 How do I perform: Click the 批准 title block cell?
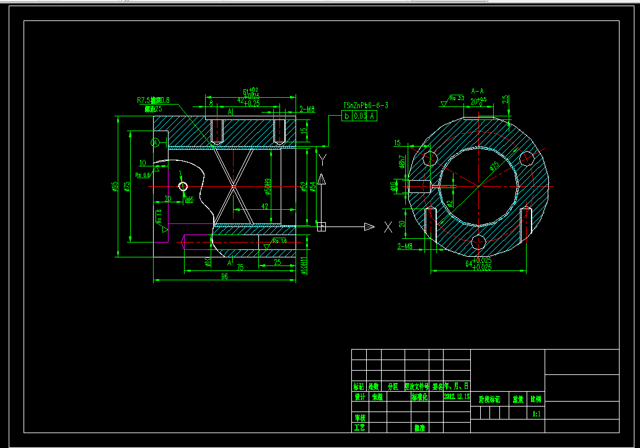point(419,428)
